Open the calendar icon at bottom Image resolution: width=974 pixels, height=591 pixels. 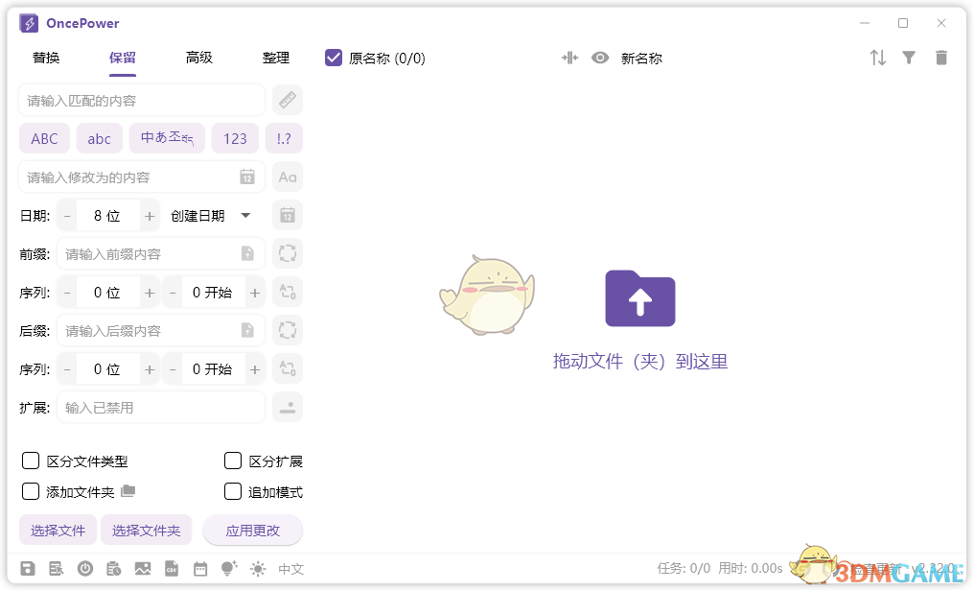[x=200, y=568]
